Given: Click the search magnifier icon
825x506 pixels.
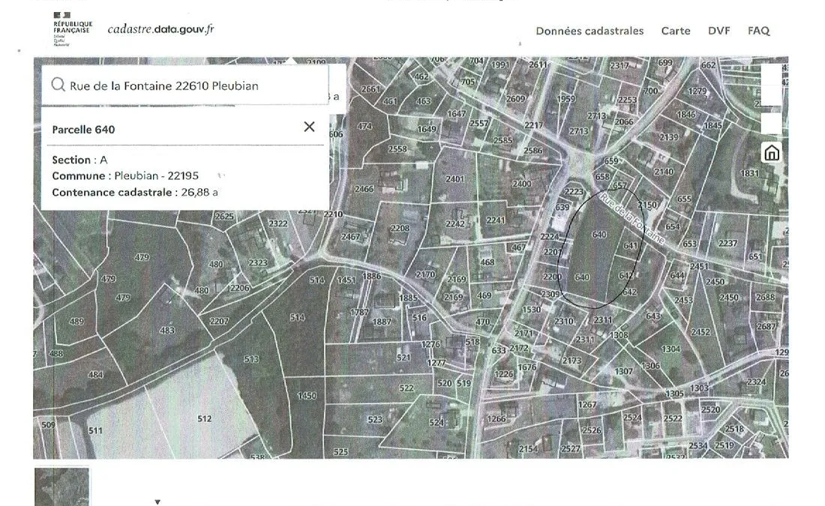Looking at the screenshot, I should pyautogui.click(x=58, y=85).
